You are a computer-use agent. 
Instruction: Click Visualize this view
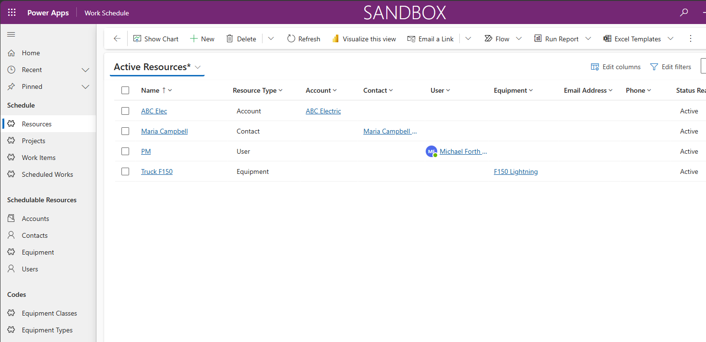(x=364, y=39)
